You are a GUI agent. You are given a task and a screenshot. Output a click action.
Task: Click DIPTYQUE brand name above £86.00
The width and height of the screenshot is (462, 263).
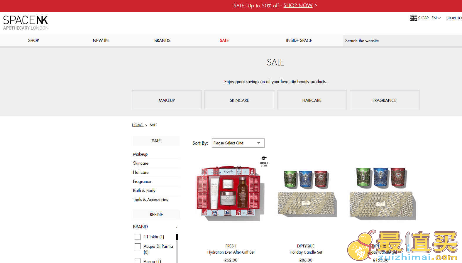pyautogui.click(x=306, y=246)
